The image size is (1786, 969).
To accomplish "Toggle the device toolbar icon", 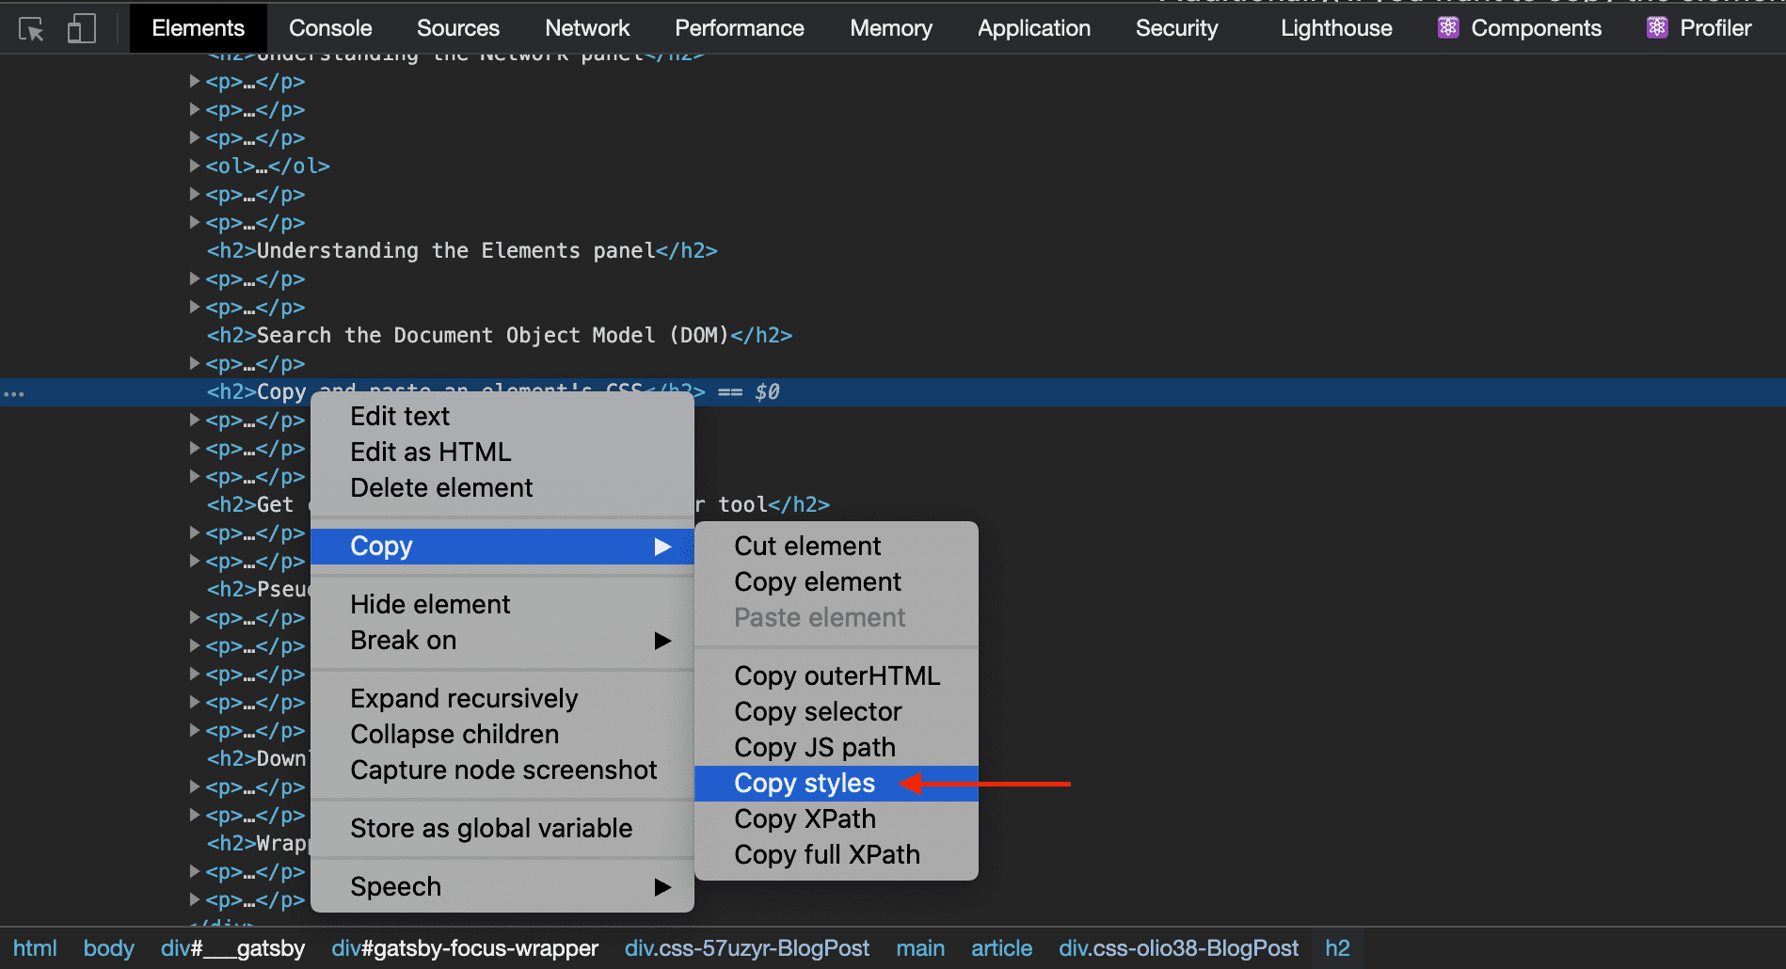I will 81,28.
